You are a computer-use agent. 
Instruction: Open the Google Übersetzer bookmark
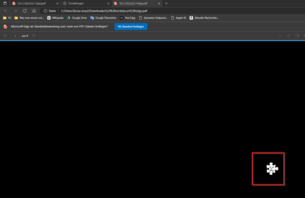click(103, 18)
